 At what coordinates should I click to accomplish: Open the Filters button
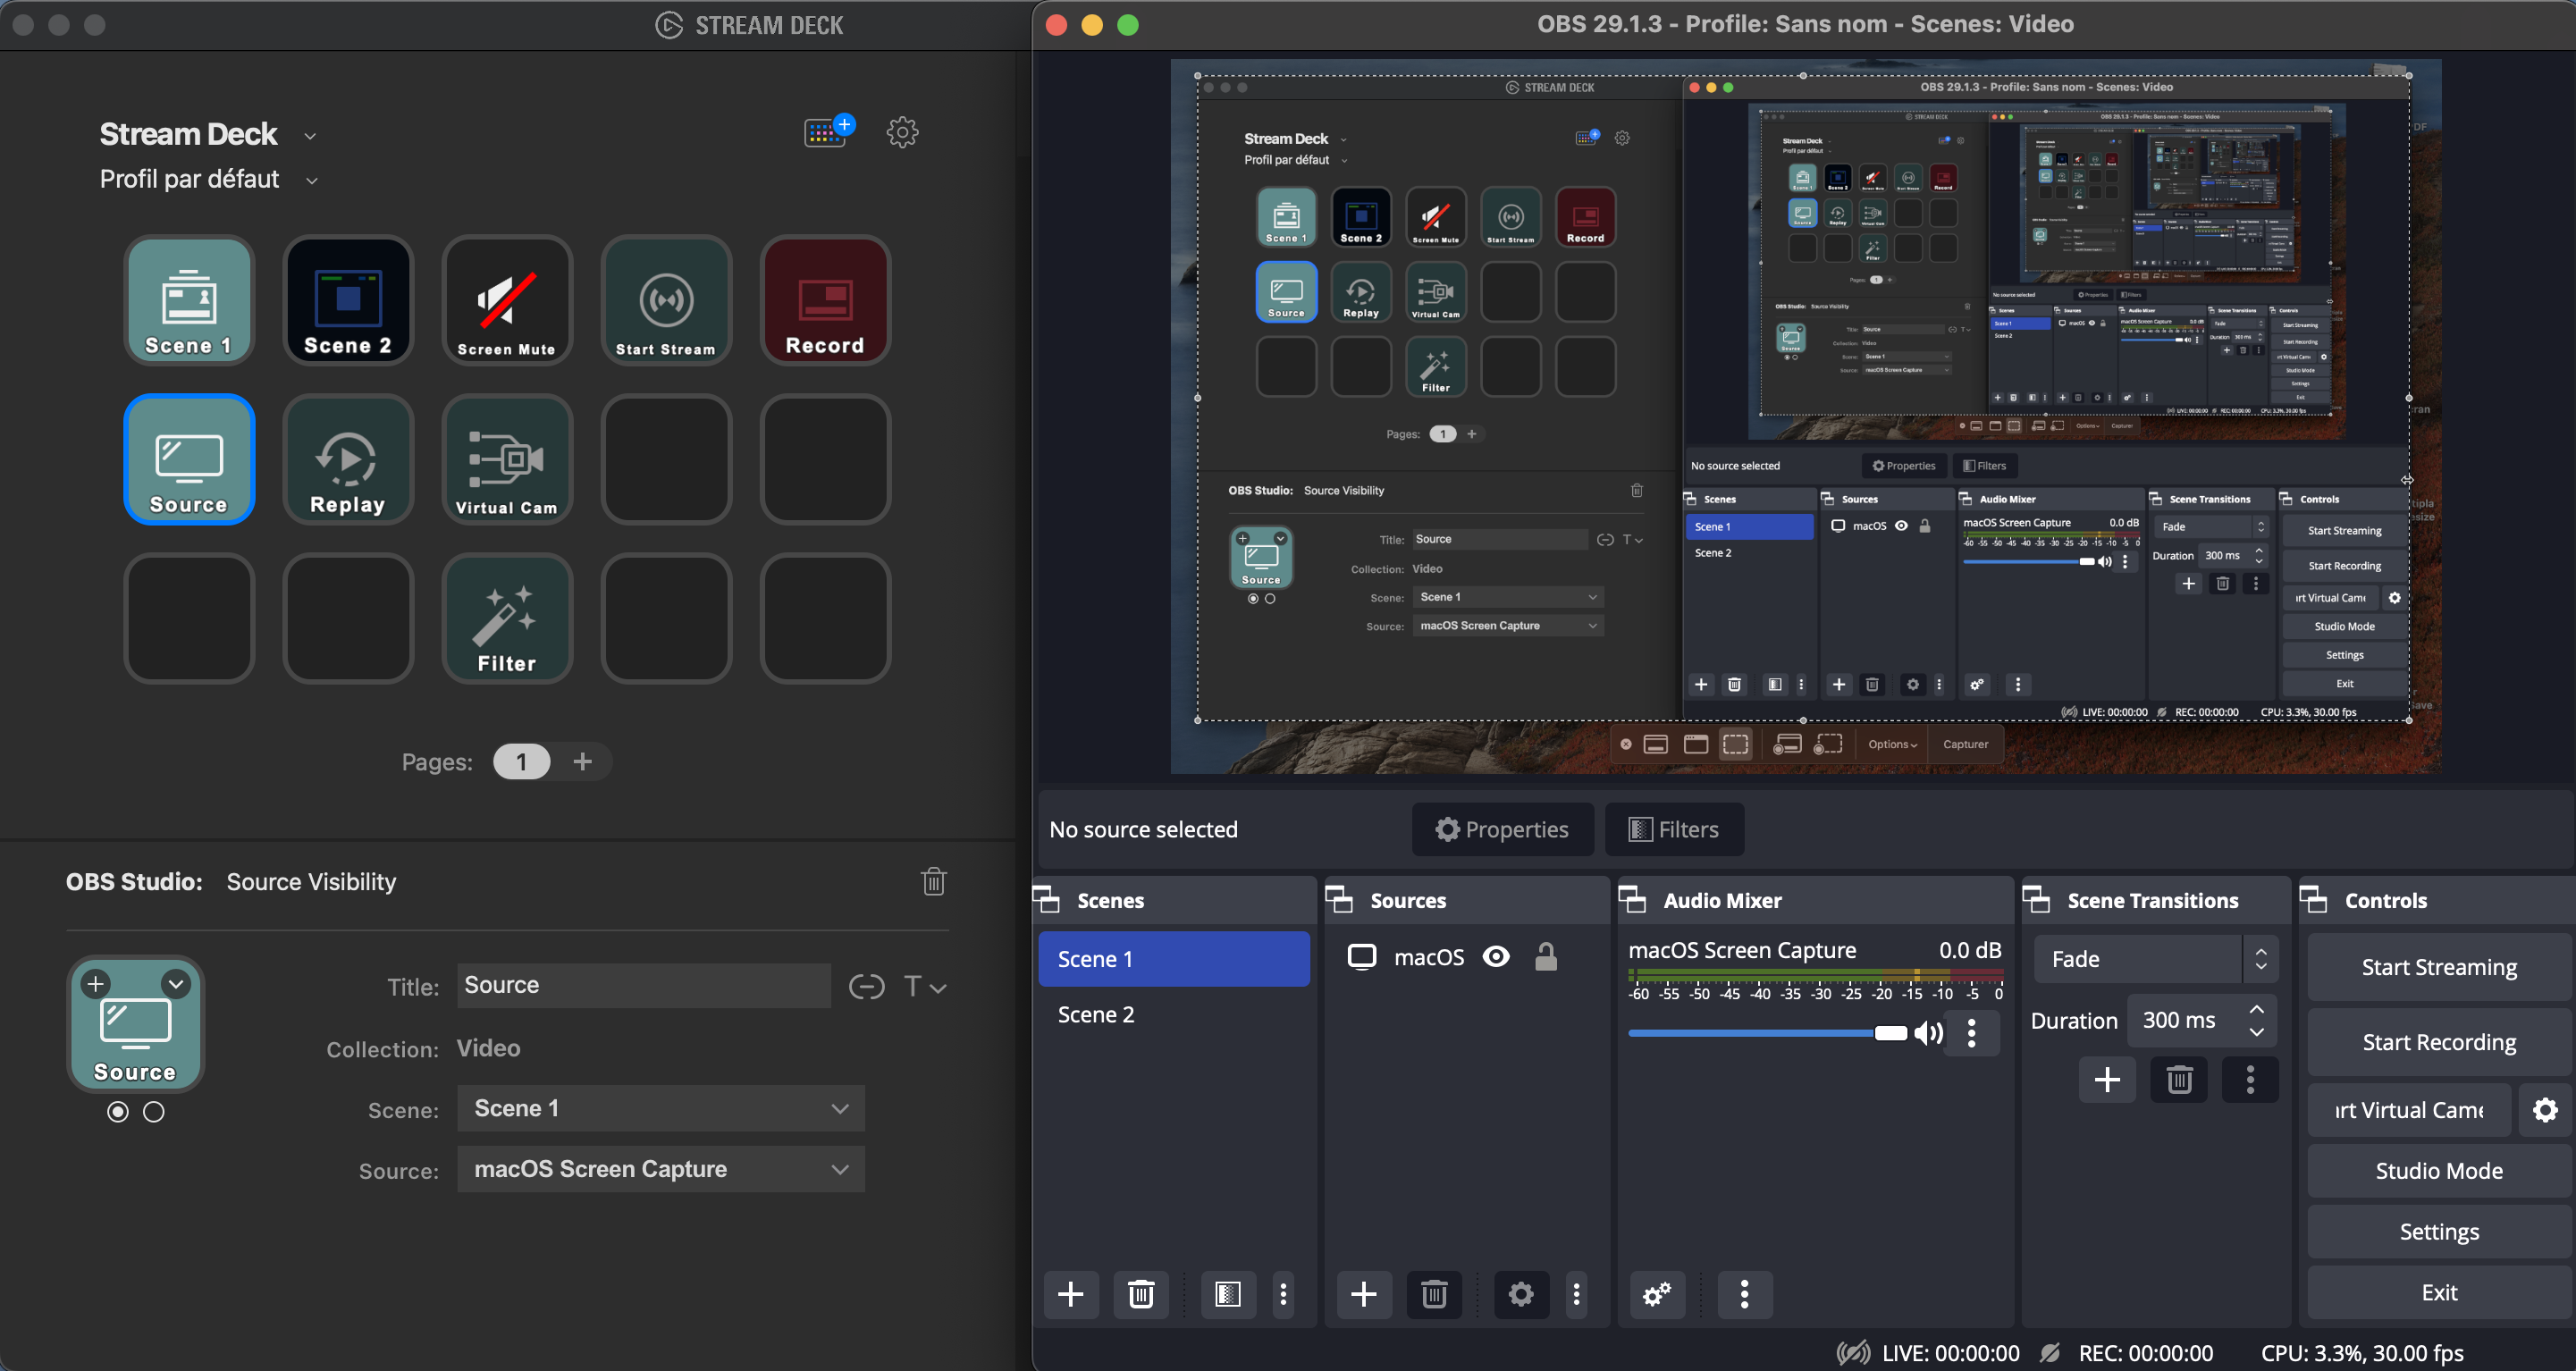click(x=1674, y=829)
